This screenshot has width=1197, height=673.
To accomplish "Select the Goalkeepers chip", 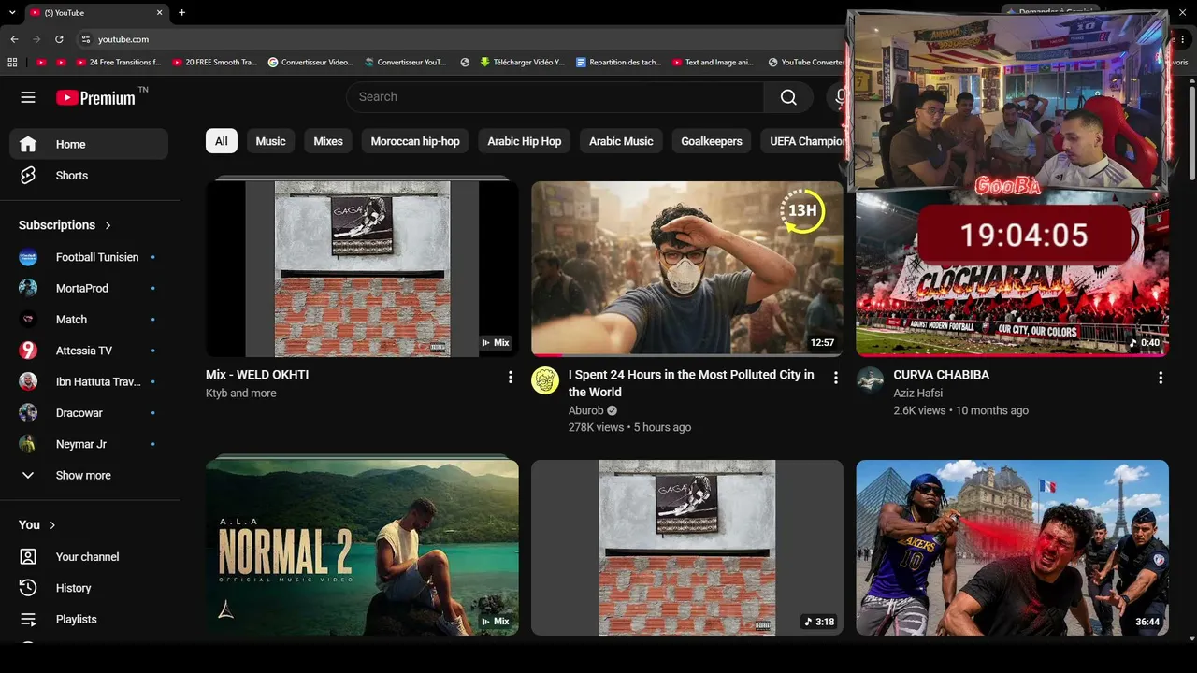I will coord(712,141).
